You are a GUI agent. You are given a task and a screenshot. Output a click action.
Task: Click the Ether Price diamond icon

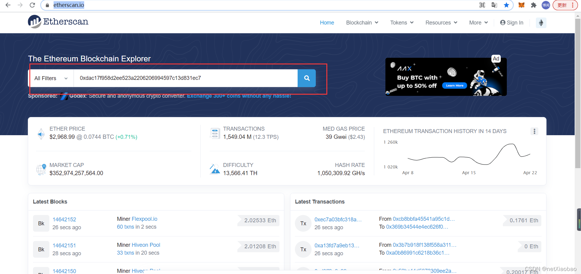tap(41, 134)
